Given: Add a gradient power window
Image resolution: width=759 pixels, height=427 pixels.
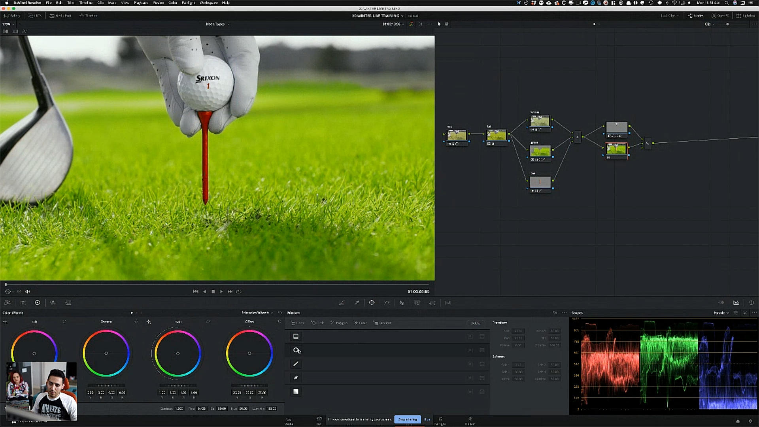Looking at the screenshot, I should [382, 323].
